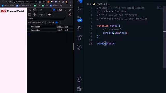Click the breadcrumb ellipsis segment

pos(109,4)
